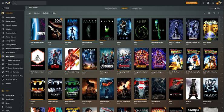The width and height of the screenshot is (224, 112).
Task: Expand the Web Shows arrow
Action: coord(22,99)
